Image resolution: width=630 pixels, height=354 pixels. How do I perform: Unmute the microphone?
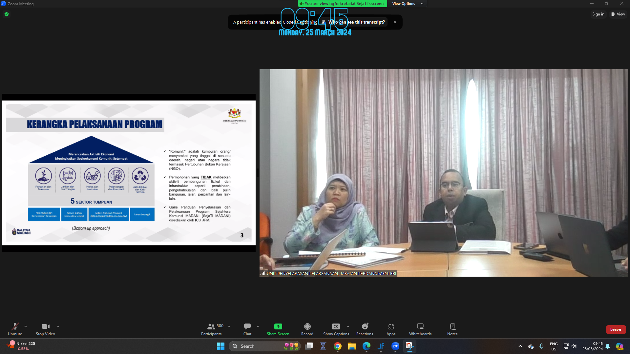(x=15, y=329)
